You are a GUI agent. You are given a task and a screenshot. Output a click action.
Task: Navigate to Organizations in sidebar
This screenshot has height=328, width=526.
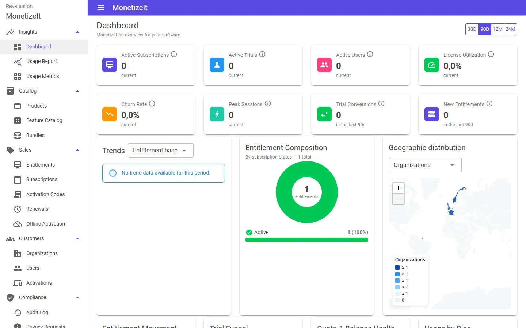coord(44,253)
